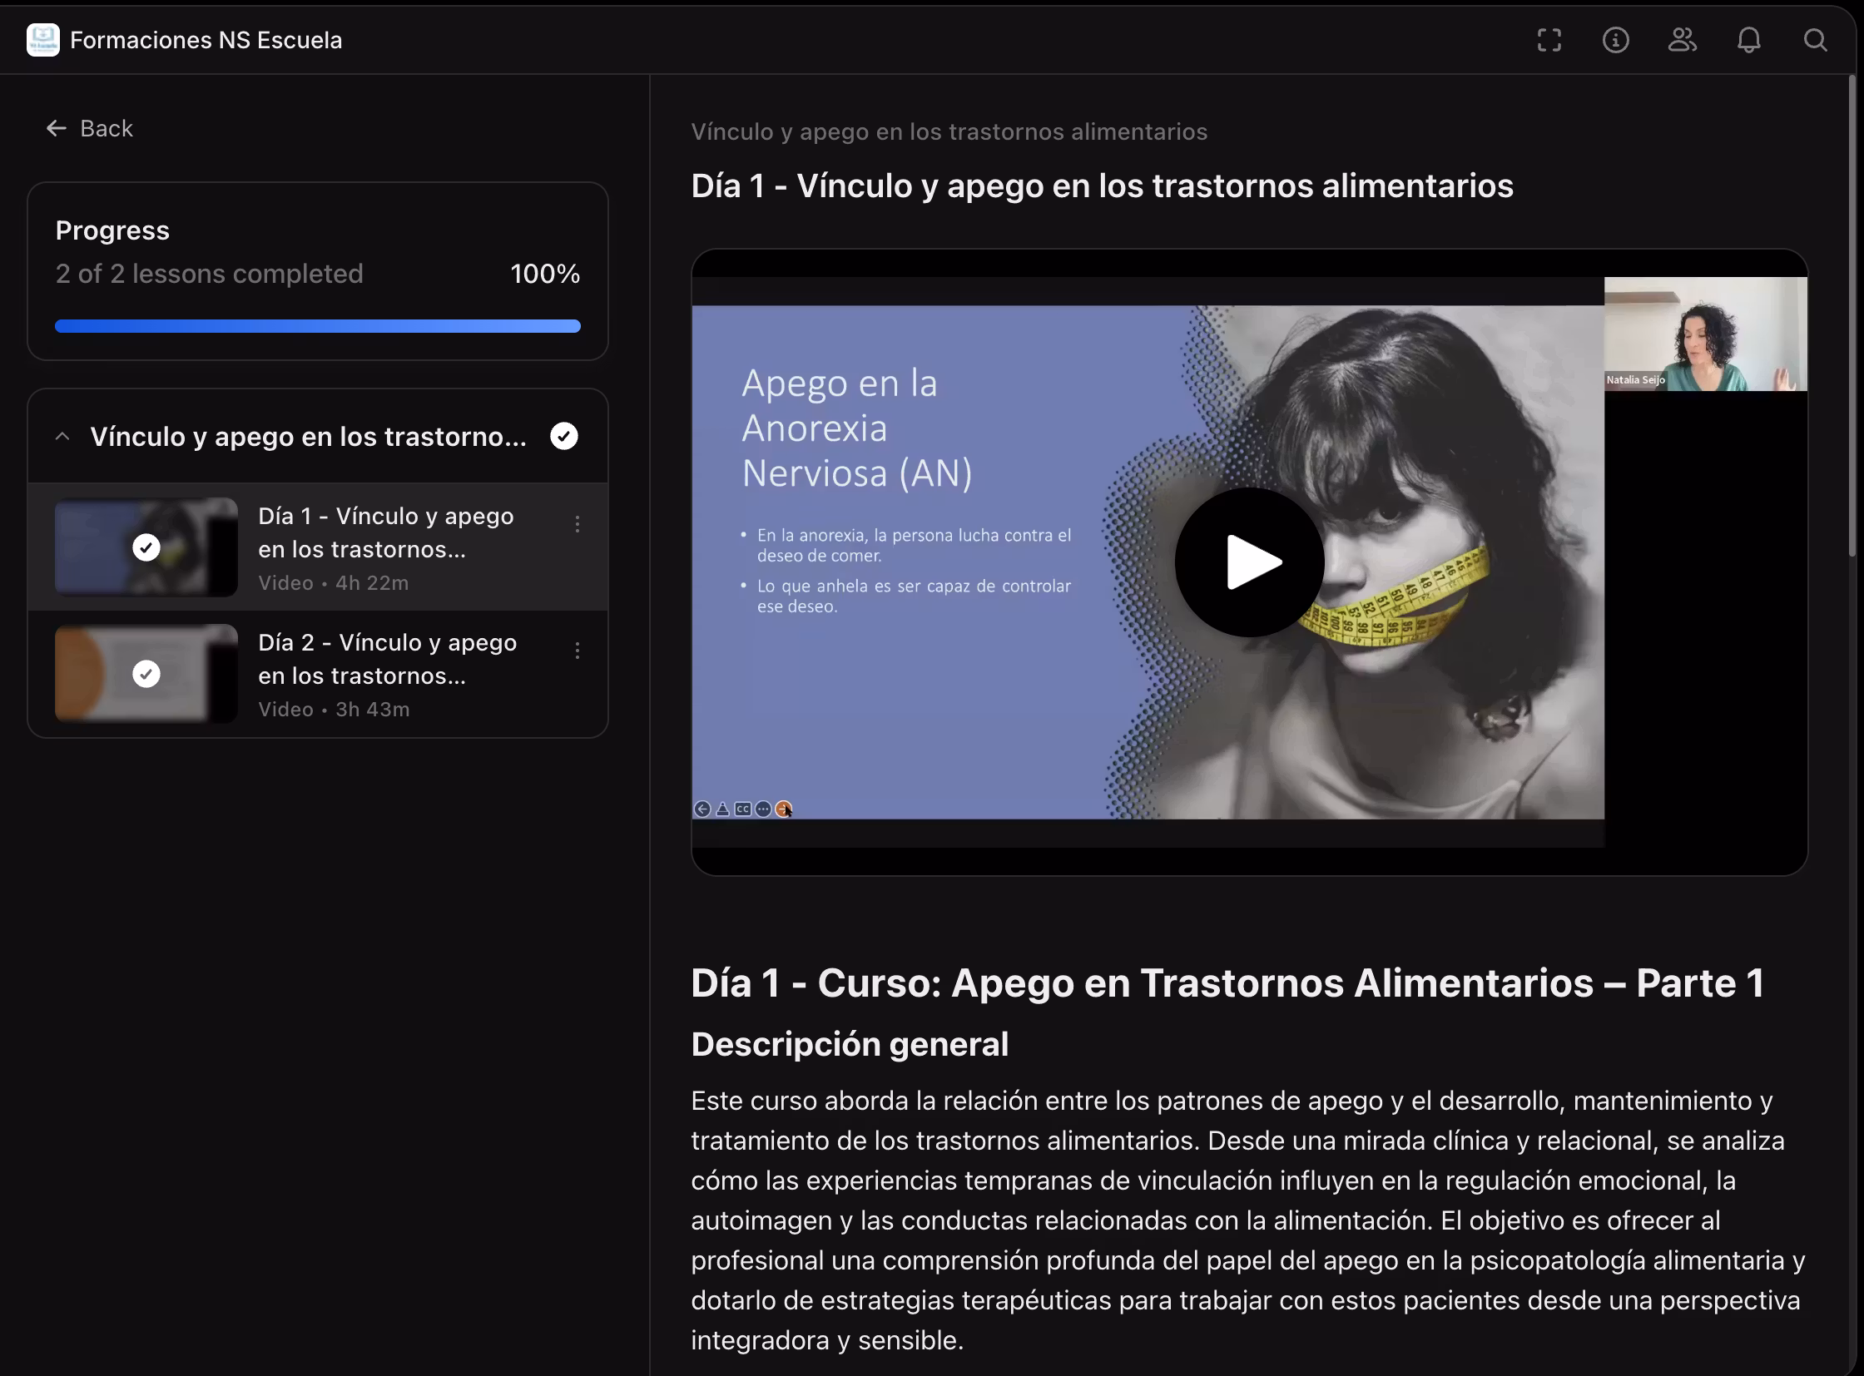Click the search magnifier icon
Image resolution: width=1864 pixels, height=1376 pixels.
click(1815, 40)
